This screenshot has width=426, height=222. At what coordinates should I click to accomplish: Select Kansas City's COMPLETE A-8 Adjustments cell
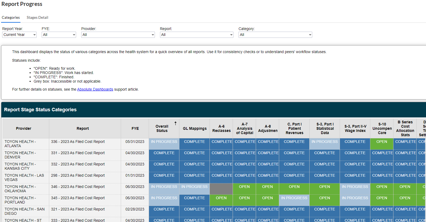click(x=268, y=166)
